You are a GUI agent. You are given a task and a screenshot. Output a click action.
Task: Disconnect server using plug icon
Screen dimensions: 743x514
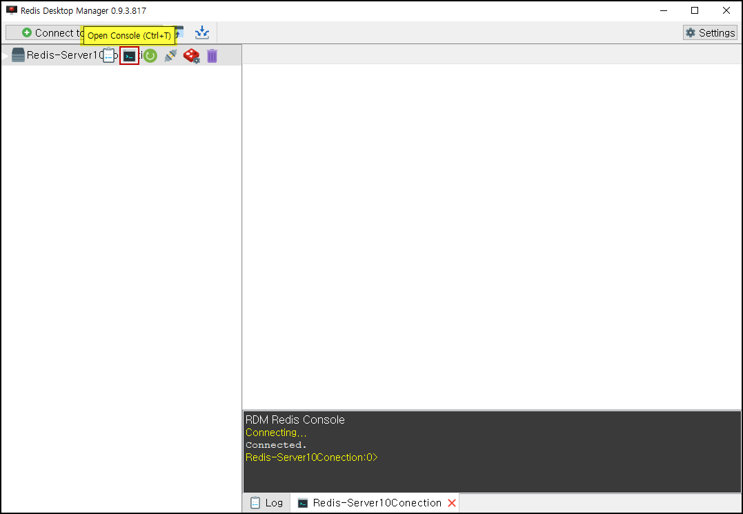pyautogui.click(x=170, y=56)
